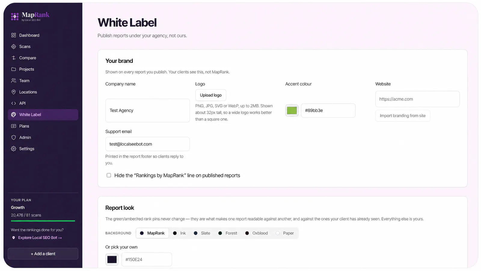Open the Admin shield icon
The image size is (481, 271).
[x=14, y=138]
